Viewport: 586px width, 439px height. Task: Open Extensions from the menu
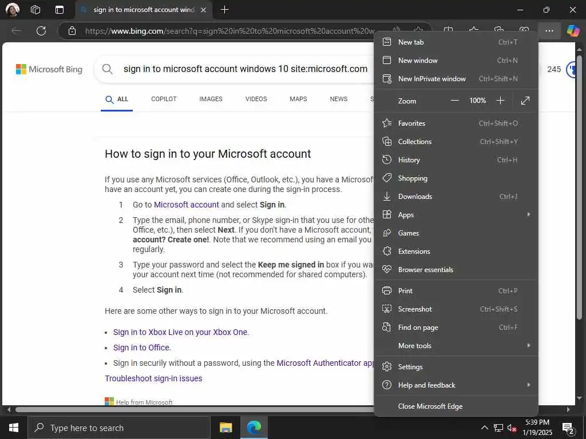point(456,252)
